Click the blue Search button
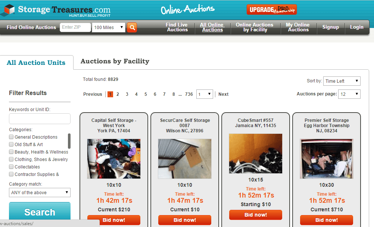The image size is (374, 227). (x=40, y=211)
